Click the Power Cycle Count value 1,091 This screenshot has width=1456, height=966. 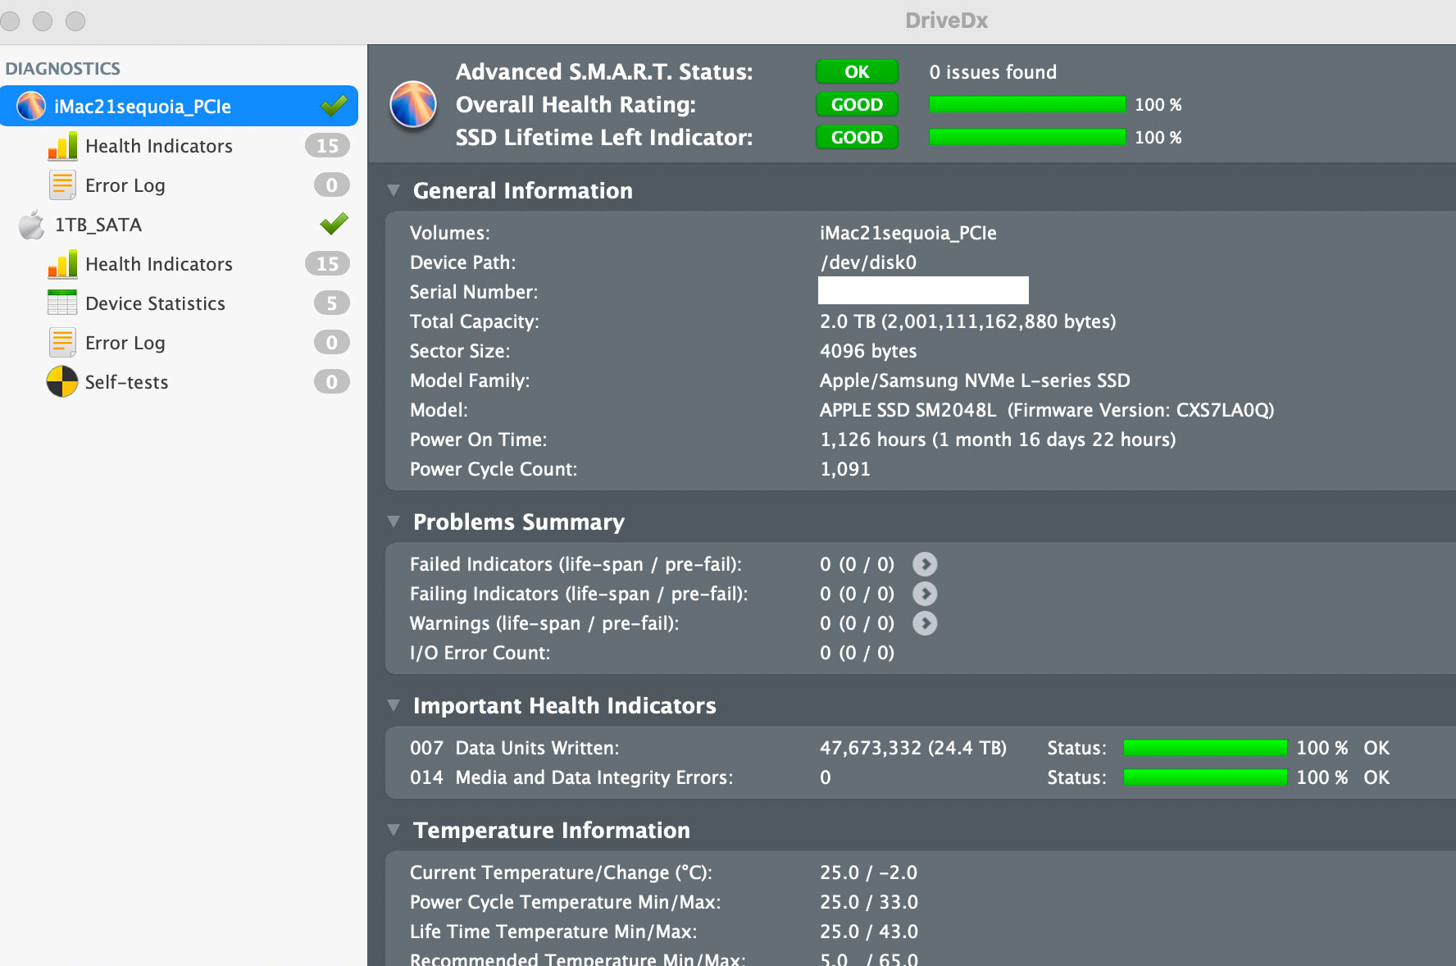tap(845, 469)
